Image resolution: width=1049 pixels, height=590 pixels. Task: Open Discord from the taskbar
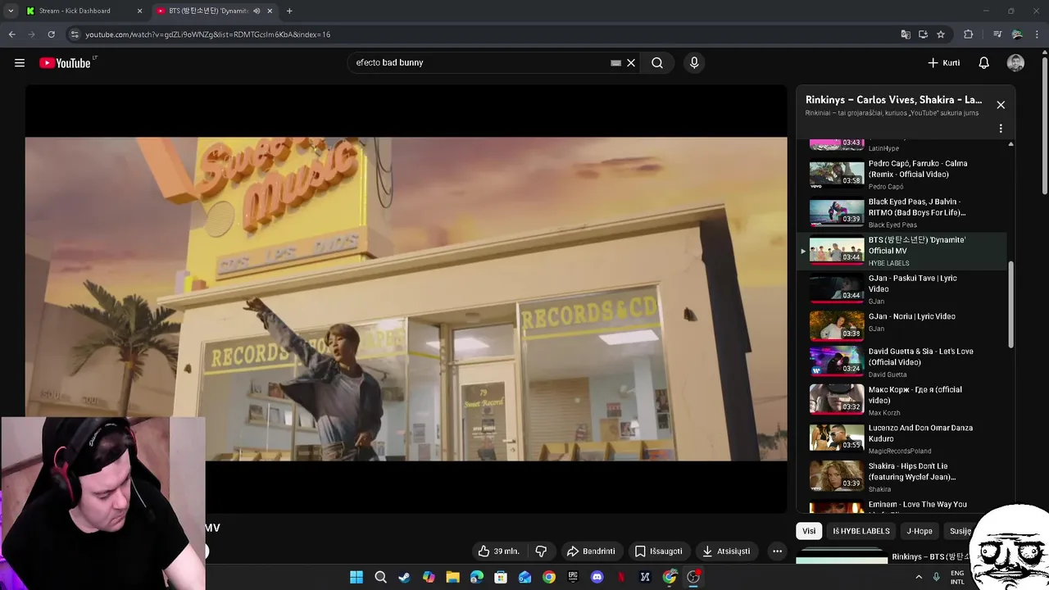[597, 578]
